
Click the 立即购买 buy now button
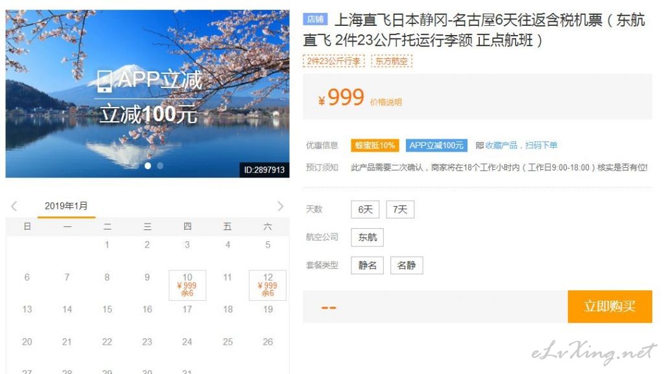(610, 307)
